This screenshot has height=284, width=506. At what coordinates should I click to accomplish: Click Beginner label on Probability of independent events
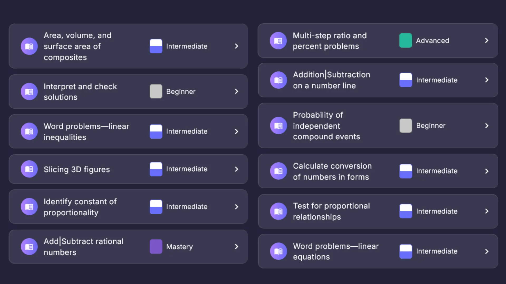coord(431,126)
